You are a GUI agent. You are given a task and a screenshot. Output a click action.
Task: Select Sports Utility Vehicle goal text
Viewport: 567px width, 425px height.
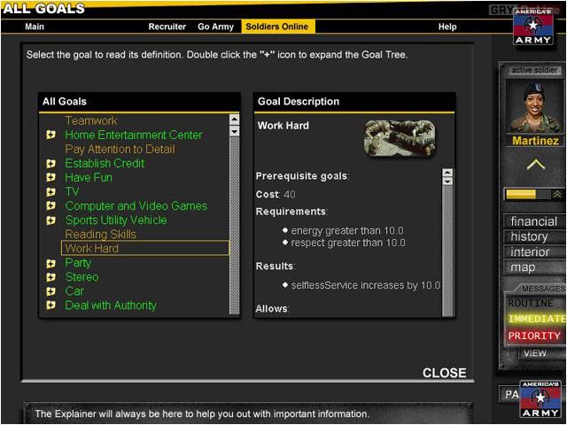116,220
